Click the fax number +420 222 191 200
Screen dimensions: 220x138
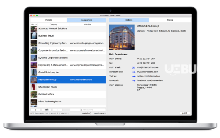(x=146, y=63)
